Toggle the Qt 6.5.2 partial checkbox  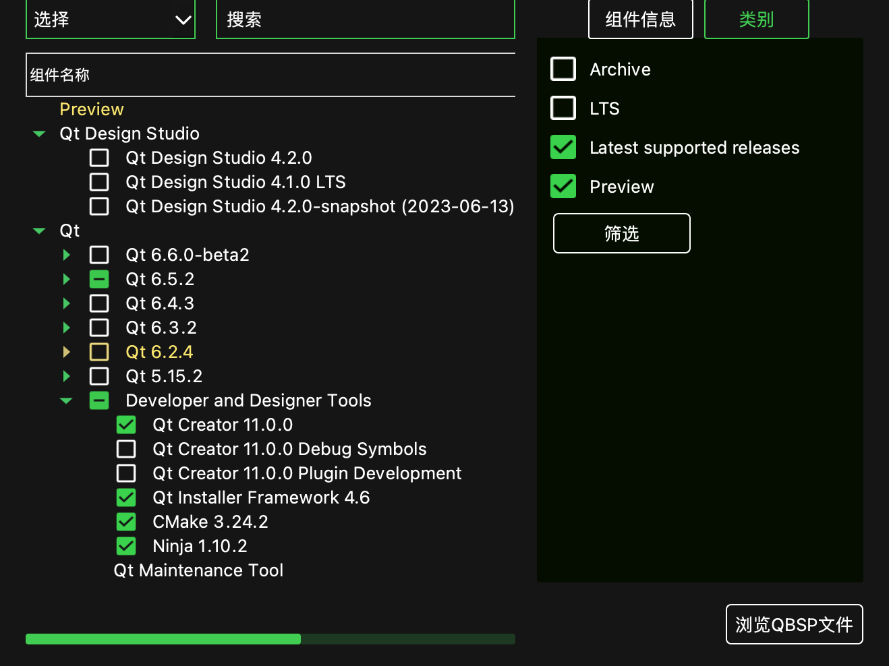(99, 279)
